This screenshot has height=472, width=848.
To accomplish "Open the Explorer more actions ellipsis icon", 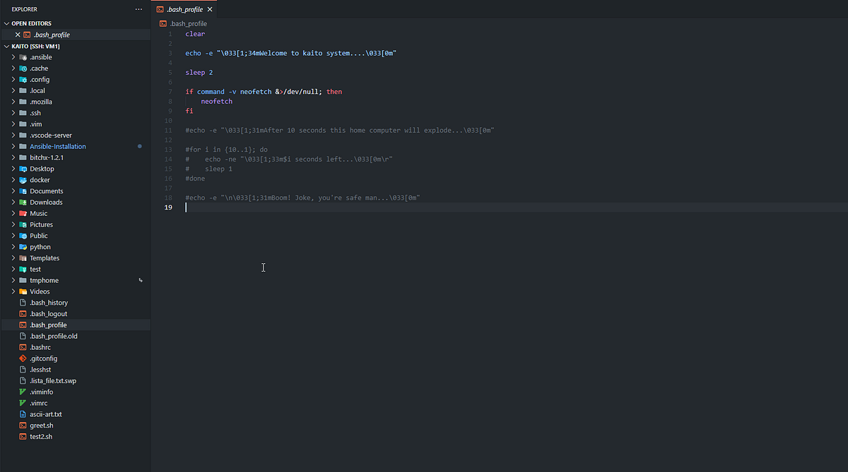I will (x=139, y=8).
